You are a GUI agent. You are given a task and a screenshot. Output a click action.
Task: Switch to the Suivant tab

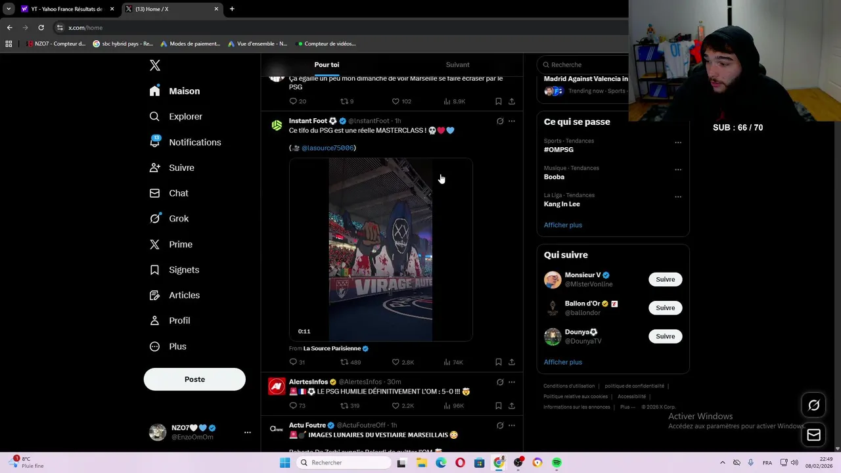tap(457, 64)
